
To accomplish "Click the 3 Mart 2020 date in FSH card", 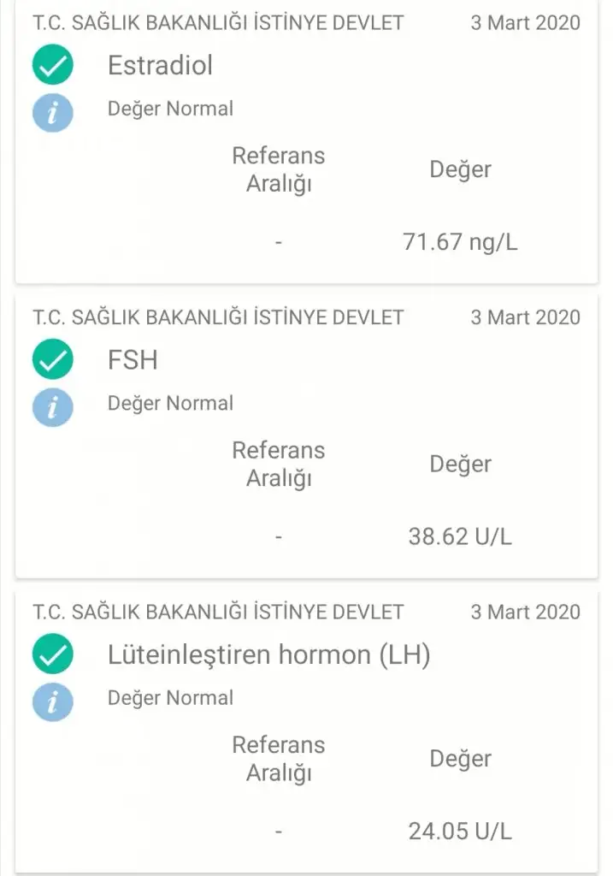I will [x=525, y=317].
